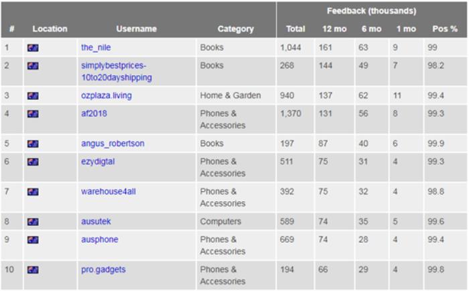The height and width of the screenshot is (291, 469).
Task: Sort by the Category column header
Action: [235, 29]
